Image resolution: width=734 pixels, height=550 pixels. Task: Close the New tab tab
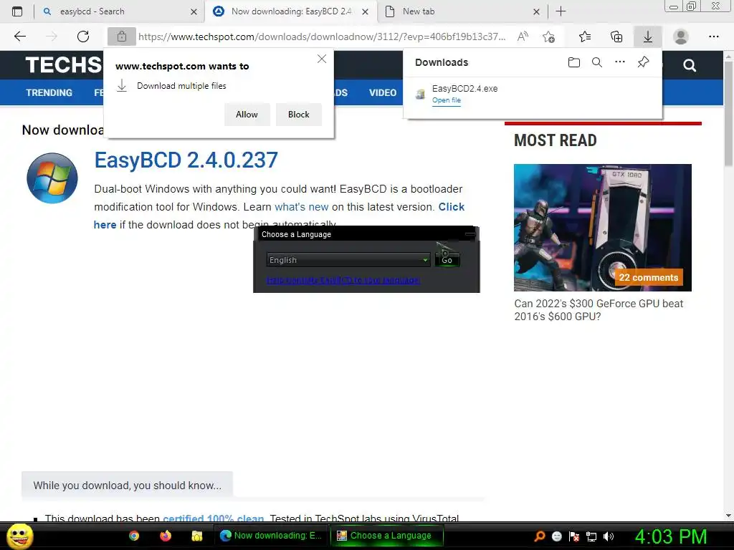point(536,12)
